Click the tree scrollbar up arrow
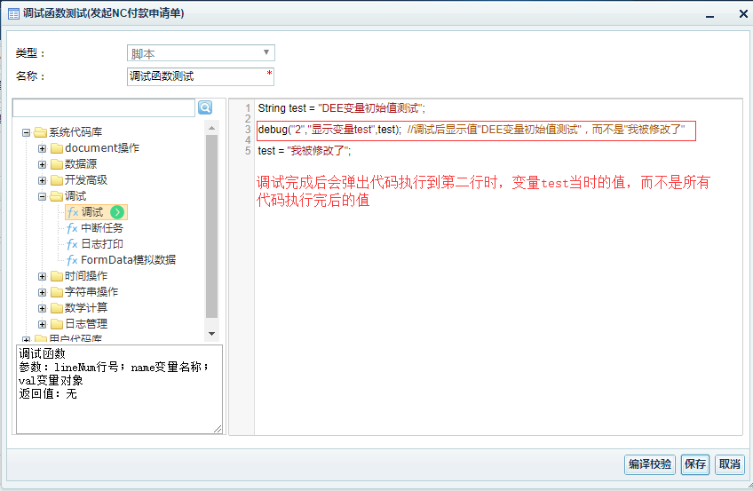The height and width of the screenshot is (491, 753). (211, 128)
